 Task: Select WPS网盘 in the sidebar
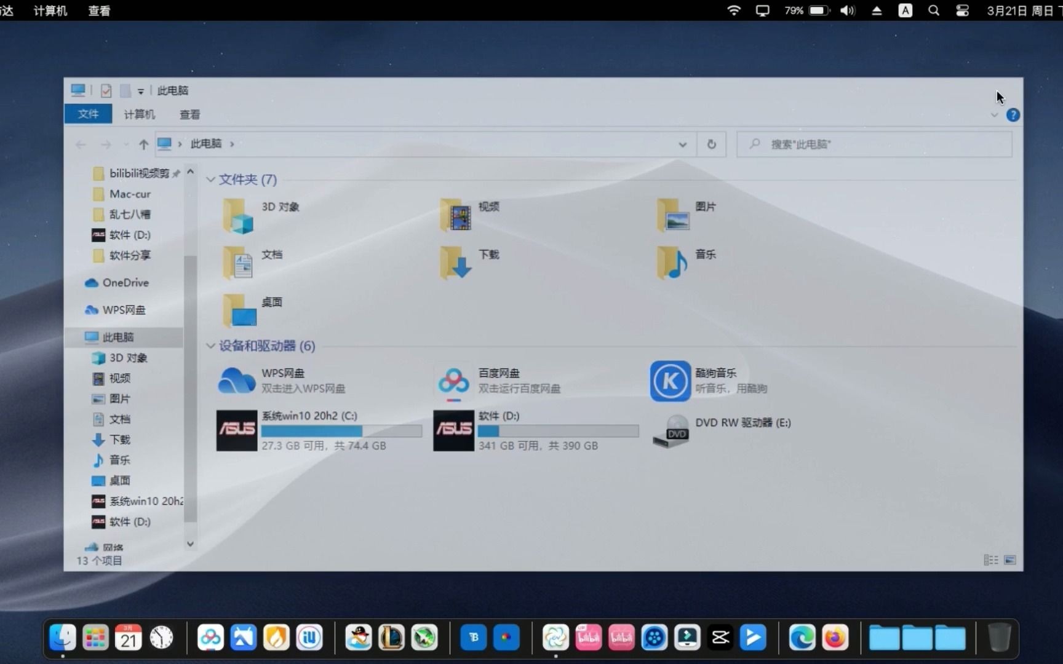coord(116,310)
